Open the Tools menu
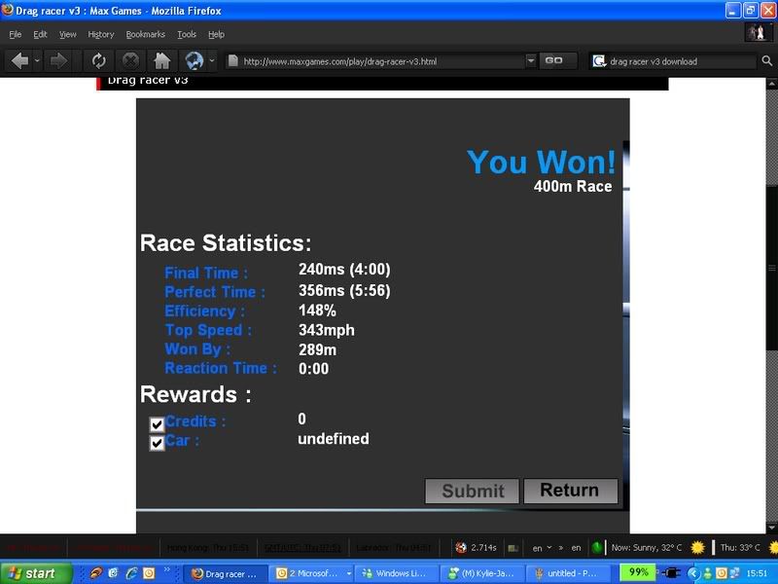Screen dimensions: 778x584 click(x=187, y=34)
